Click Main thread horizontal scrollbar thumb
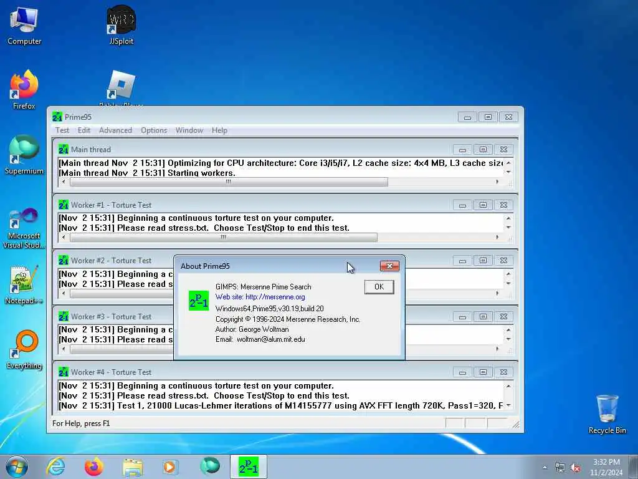638x479 pixels. pos(229,181)
